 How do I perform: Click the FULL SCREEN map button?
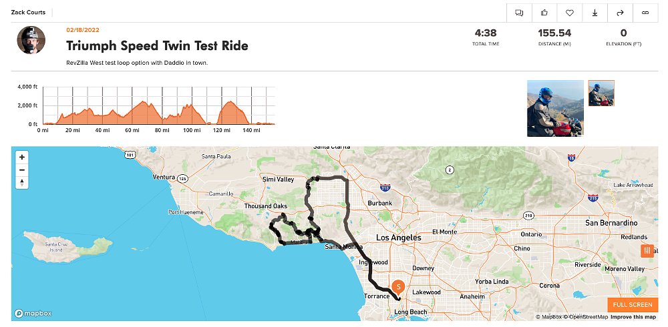[x=632, y=305]
